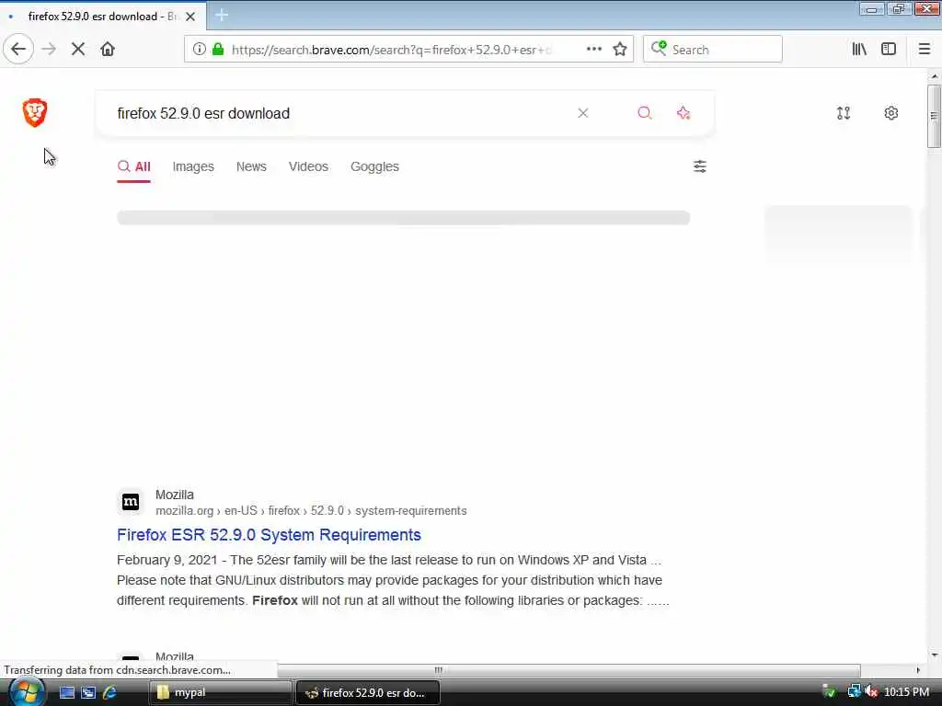Open page actions three-dots menu
942x706 pixels.
[594, 50]
